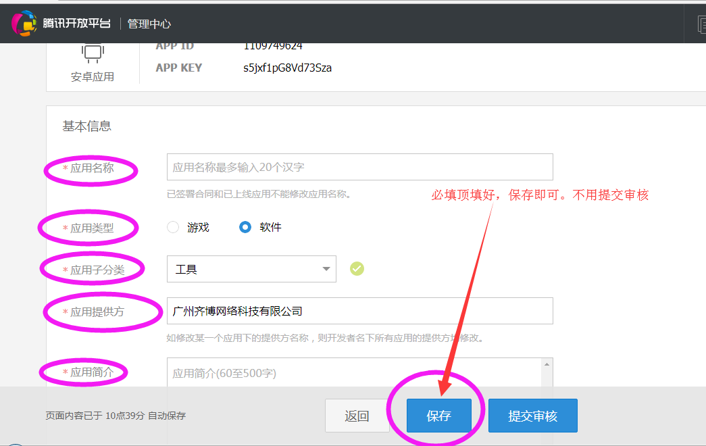Click the 返回 button
Screen dimensions: 706x446
357,416
